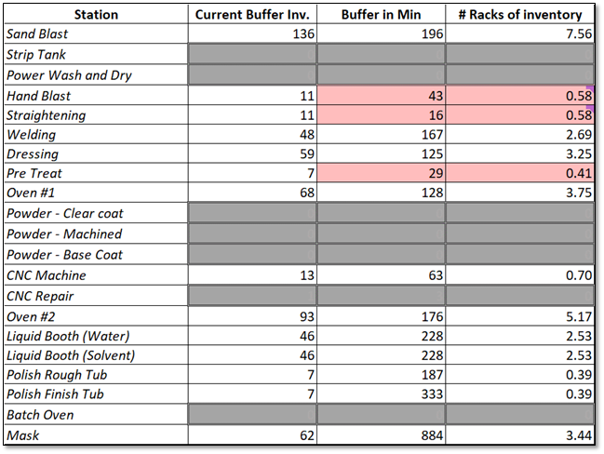The height and width of the screenshot is (454, 604).
Task: Click the Station column header
Action: point(95,14)
